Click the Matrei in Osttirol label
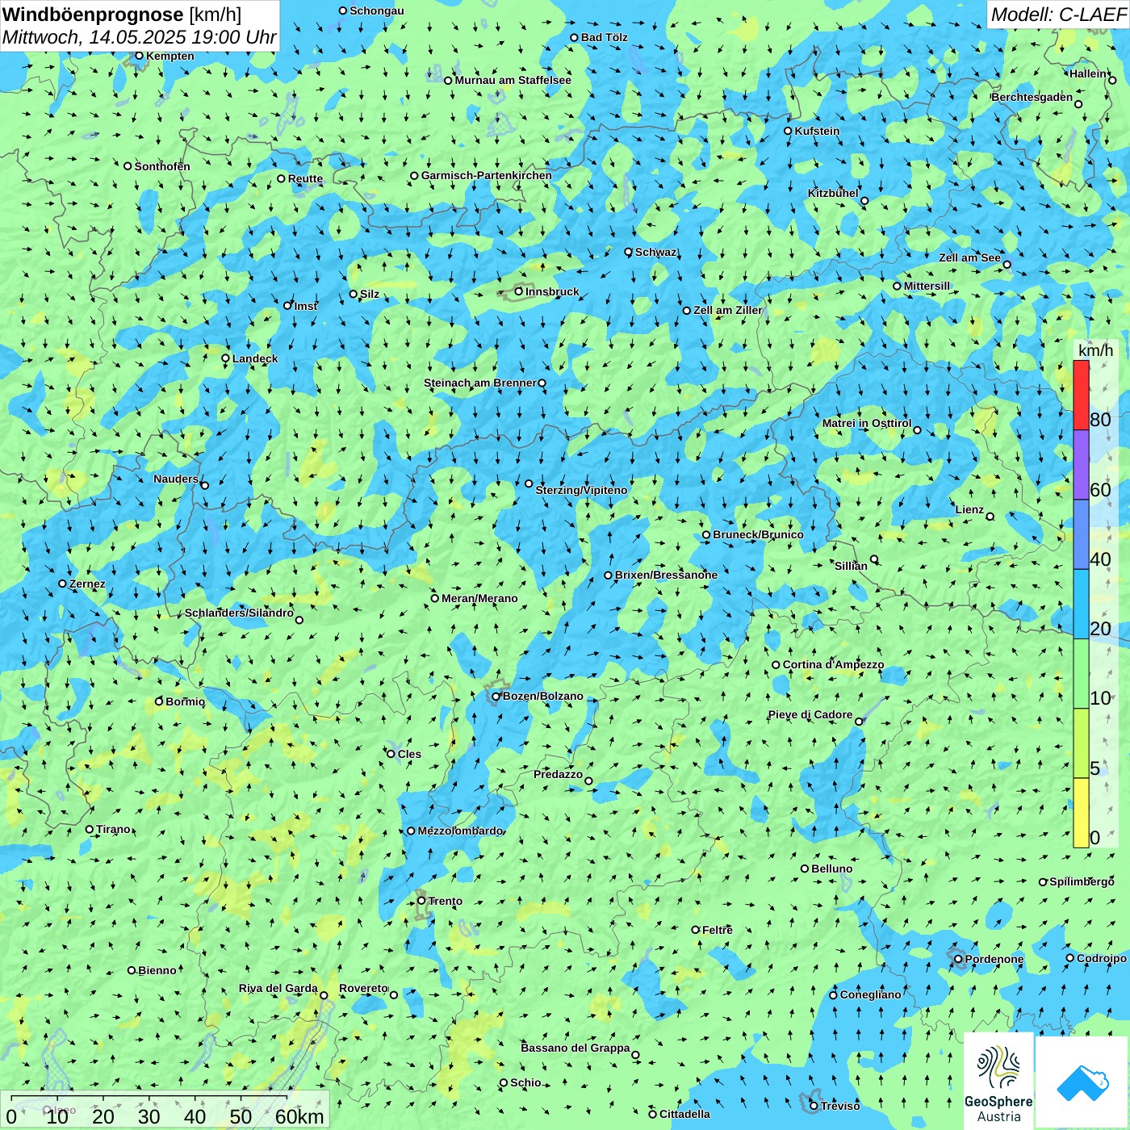The image size is (1130, 1130). (867, 423)
